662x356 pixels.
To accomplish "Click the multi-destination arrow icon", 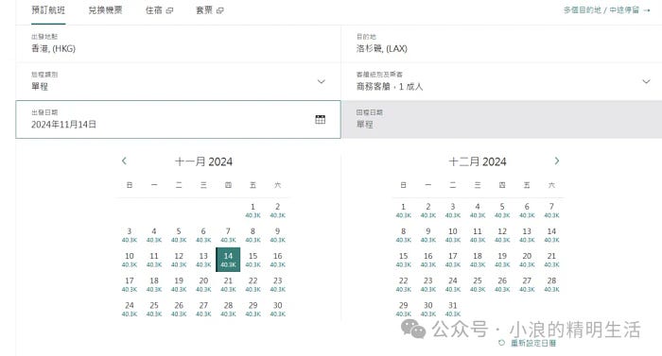I will (647, 10).
